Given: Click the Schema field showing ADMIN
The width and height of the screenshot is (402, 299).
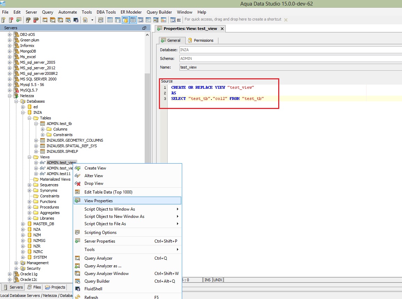Looking at the screenshot, I should (290, 58).
